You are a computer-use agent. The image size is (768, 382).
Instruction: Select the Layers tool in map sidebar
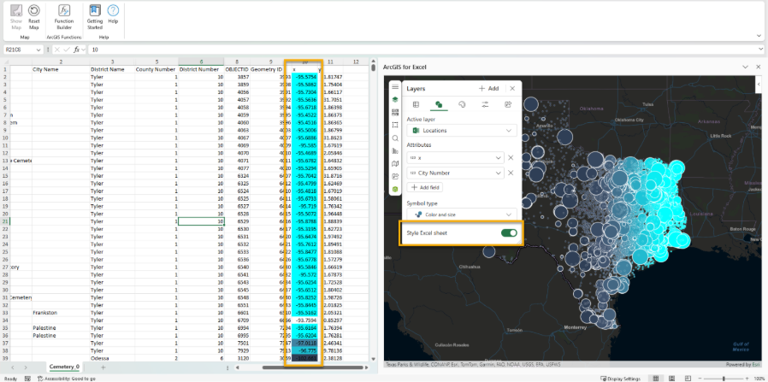[x=395, y=99]
